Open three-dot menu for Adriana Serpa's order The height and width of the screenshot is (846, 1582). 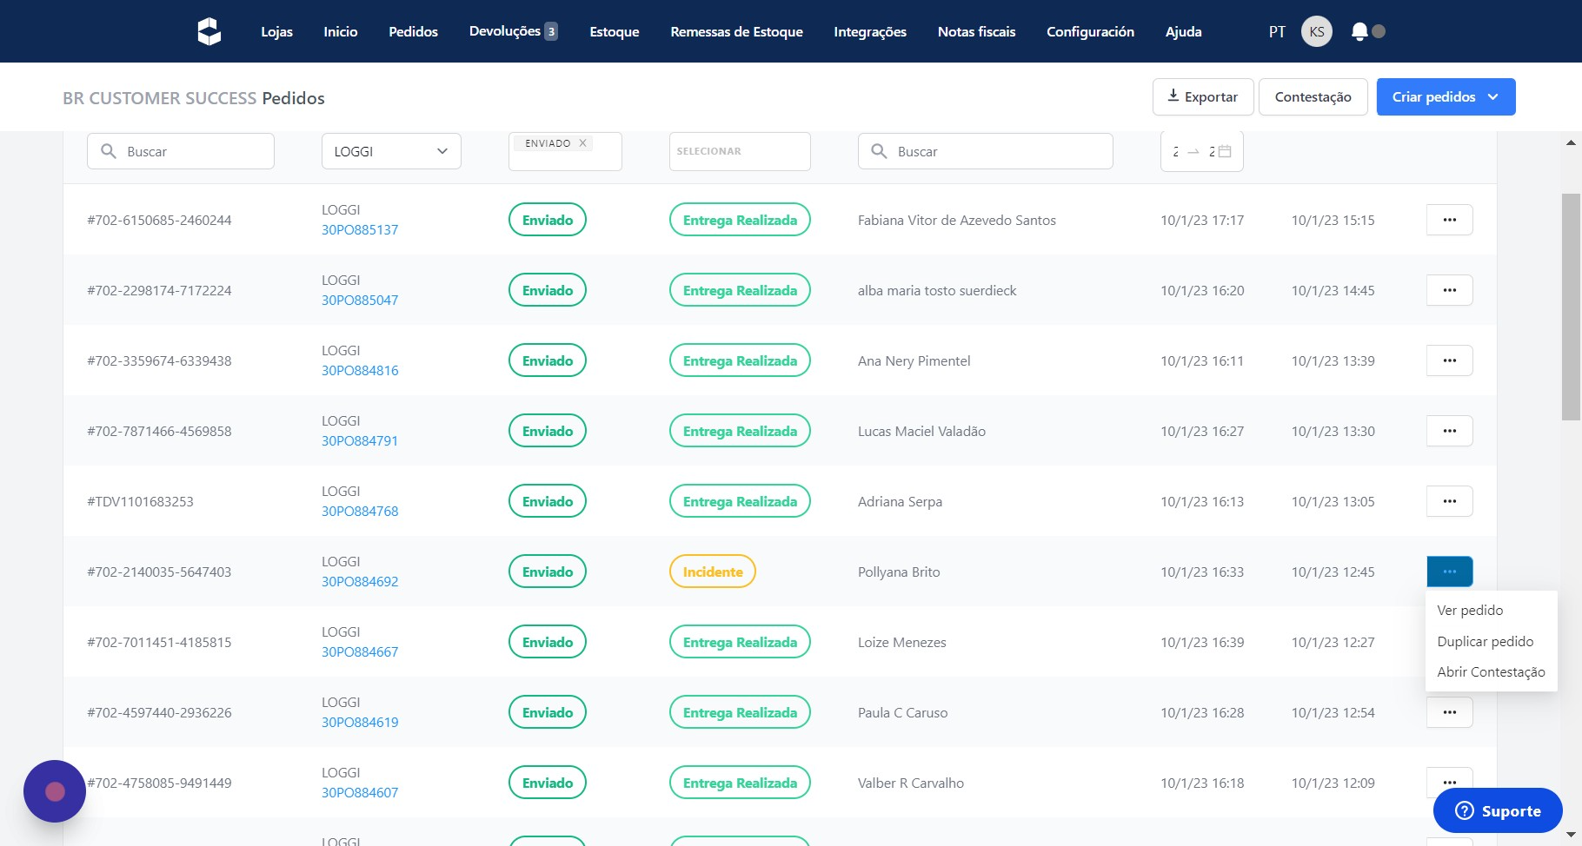(1449, 501)
